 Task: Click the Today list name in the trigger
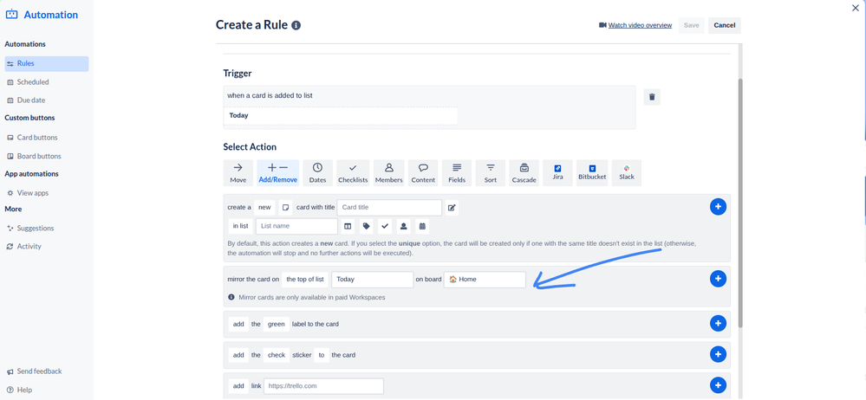tap(341, 115)
